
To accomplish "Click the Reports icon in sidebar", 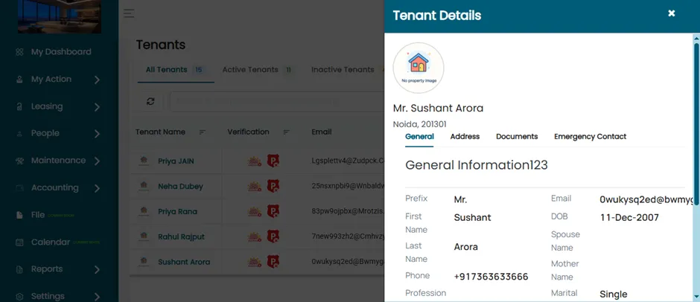I will pyautogui.click(x=19, y=269).
